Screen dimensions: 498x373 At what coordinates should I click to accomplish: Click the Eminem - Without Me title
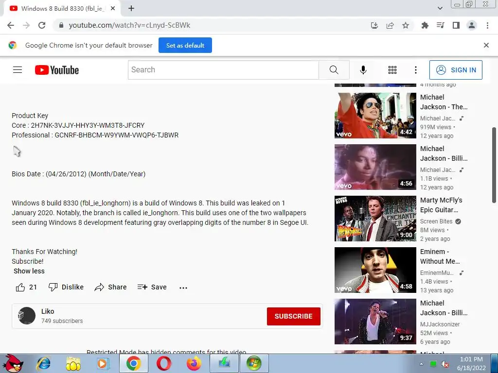[x=440, y=256]
